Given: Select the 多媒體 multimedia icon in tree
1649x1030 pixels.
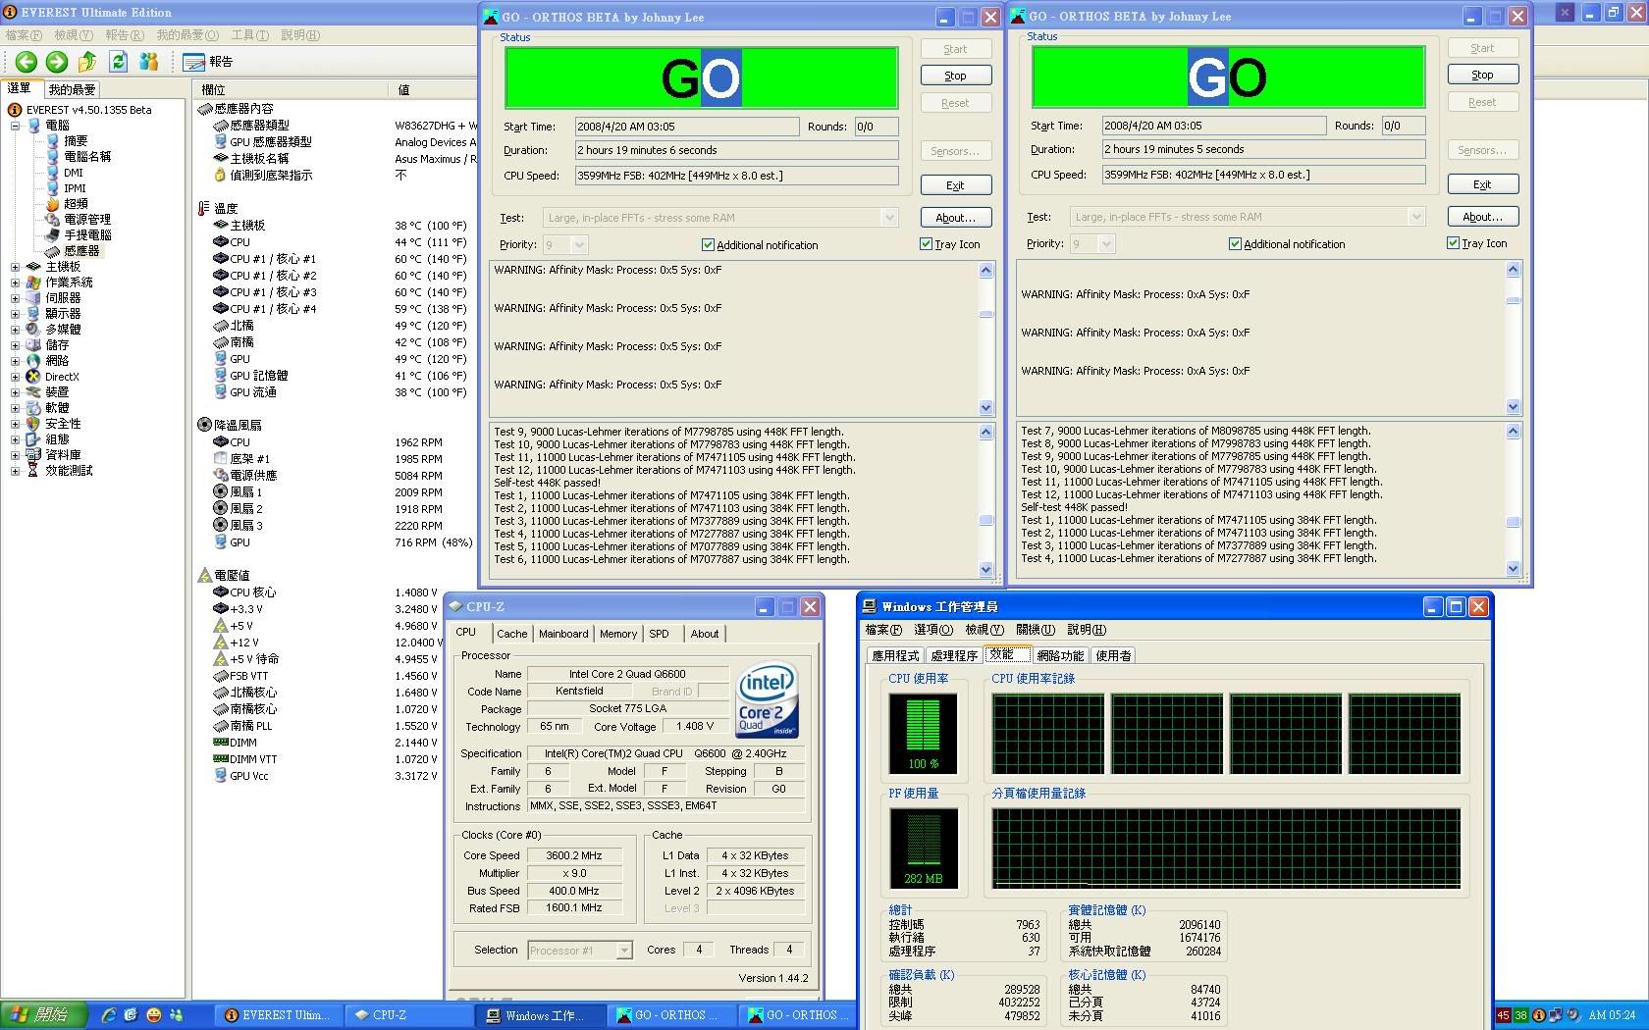Looking at the screenshot, I should coord(34,330).
